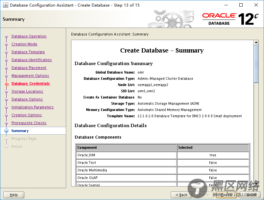
Task: Open Database Placement step
Action: tap(29, 68)
